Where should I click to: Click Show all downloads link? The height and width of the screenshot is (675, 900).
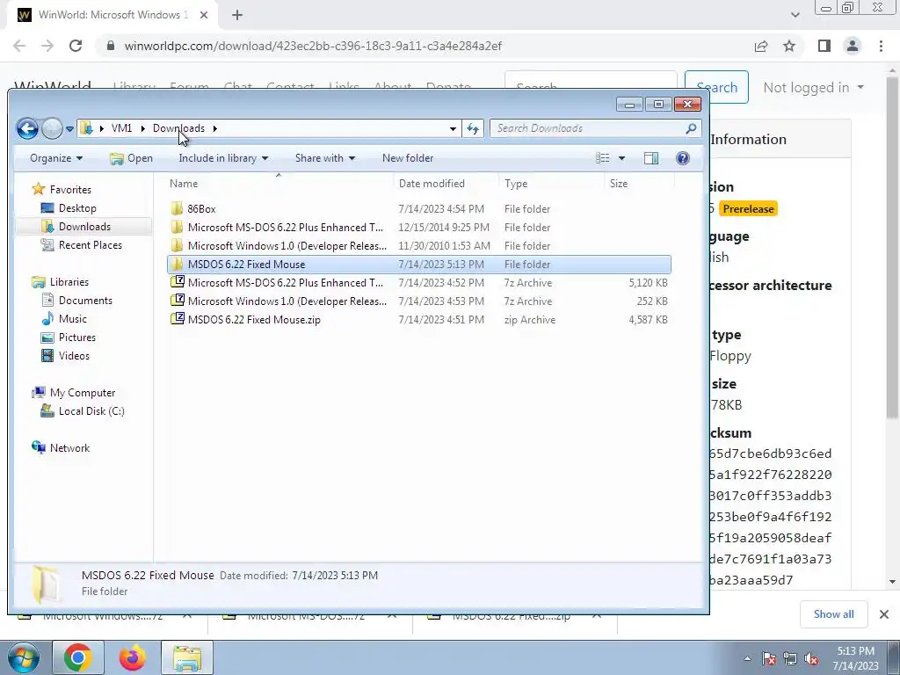click(x=833, y=614)
